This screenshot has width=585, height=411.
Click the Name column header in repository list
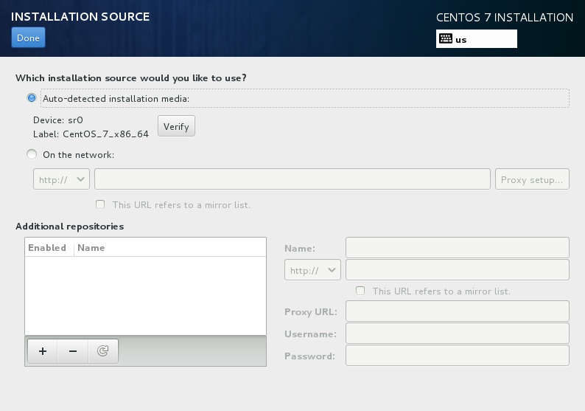click(91, 248)
